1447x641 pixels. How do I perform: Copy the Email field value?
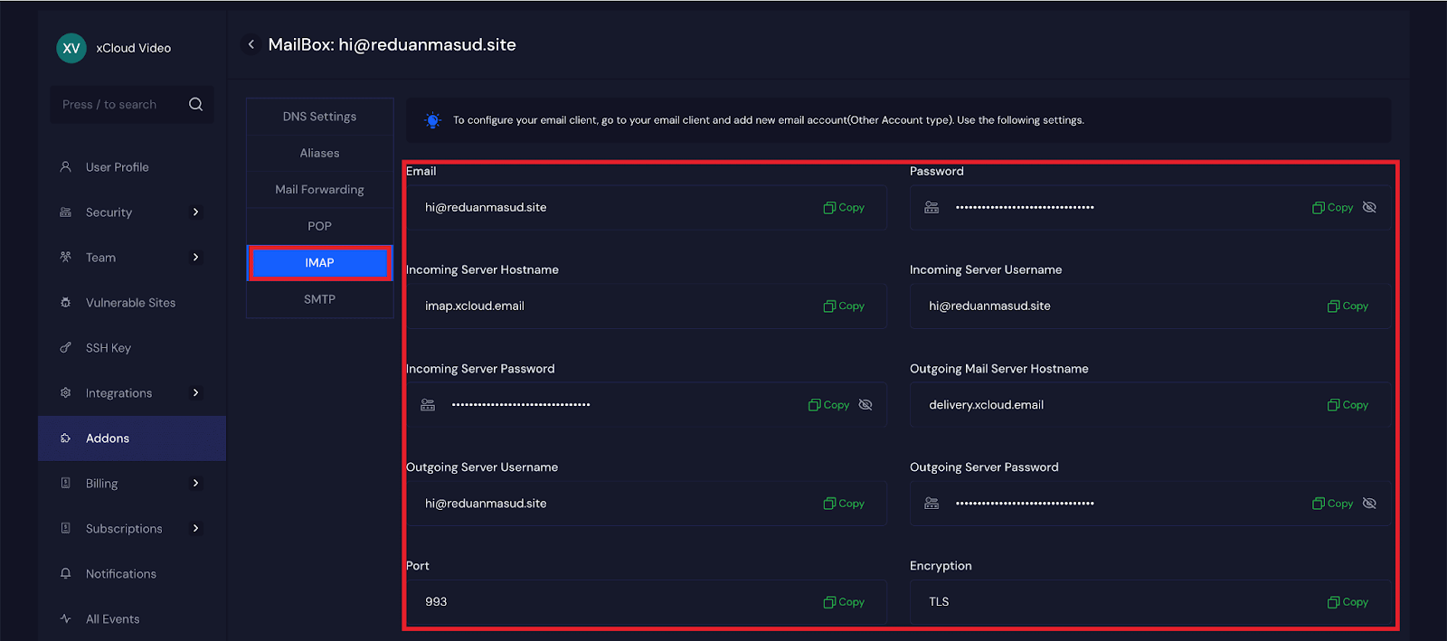(x=844, y=208)
